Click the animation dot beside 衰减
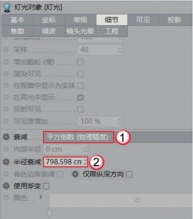The width and height of the screenshot is (193, 219). [6, 137]
